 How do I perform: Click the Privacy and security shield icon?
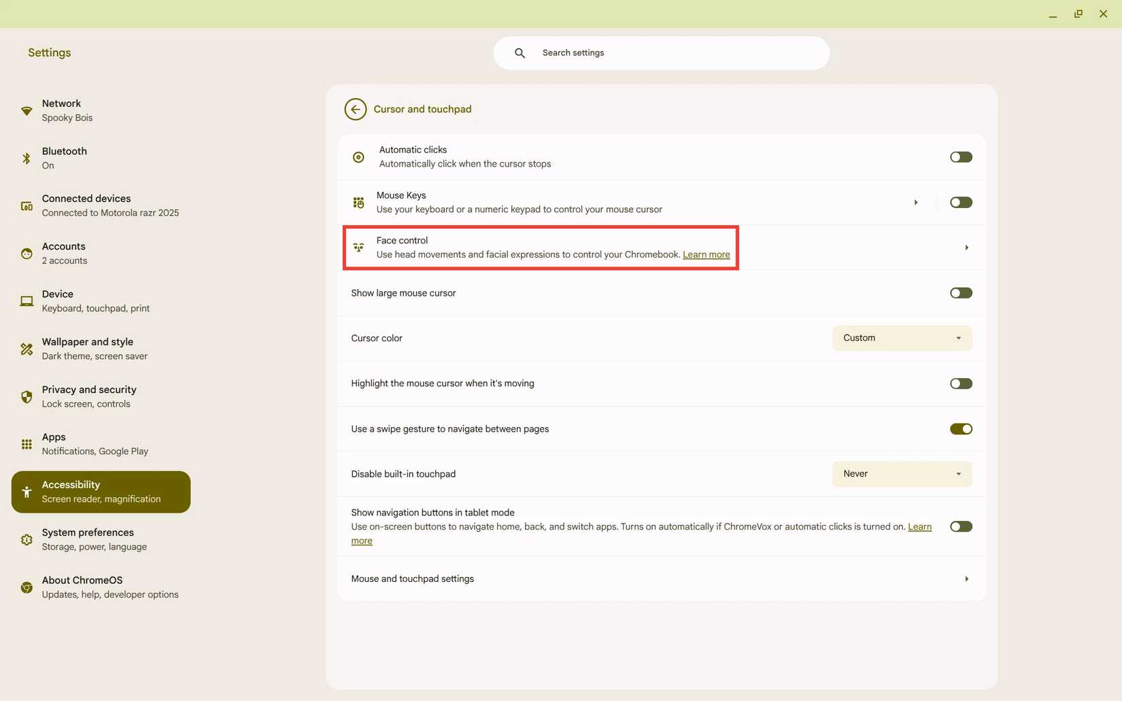click(26, 396)
